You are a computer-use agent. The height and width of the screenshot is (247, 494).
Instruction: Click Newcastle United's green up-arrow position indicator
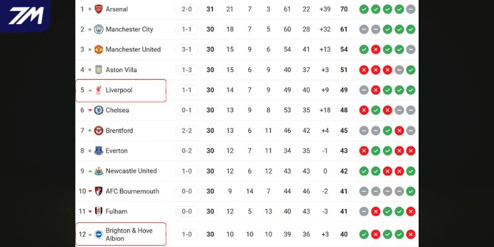point(90,171)
